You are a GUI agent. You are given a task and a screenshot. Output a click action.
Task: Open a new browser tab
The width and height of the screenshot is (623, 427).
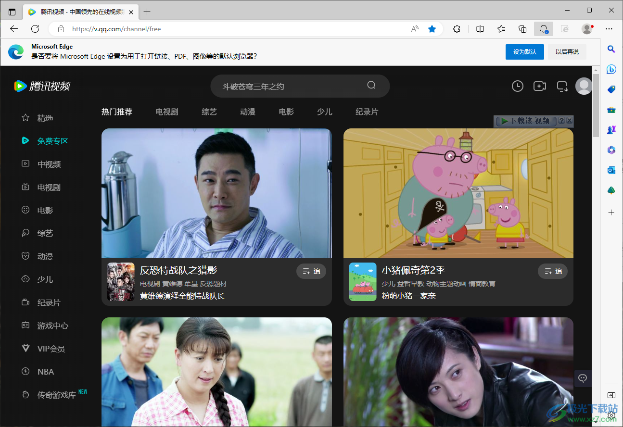pos(147,12)
